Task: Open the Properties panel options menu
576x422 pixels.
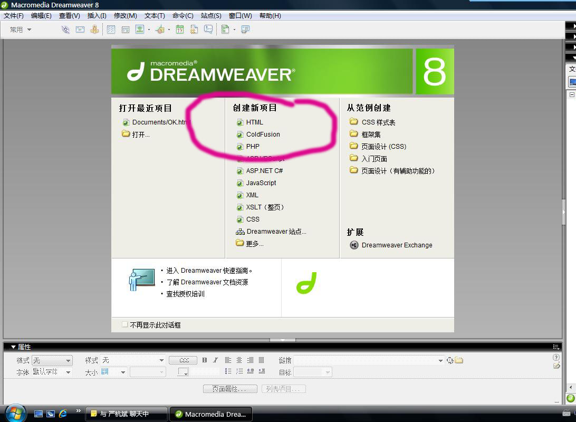Action: tap(556, 347)
